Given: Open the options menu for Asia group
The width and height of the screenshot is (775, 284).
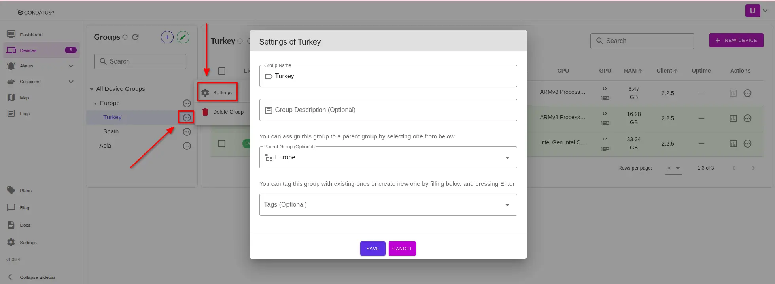Looking at the screenshot, I should (x=187, y=146).
